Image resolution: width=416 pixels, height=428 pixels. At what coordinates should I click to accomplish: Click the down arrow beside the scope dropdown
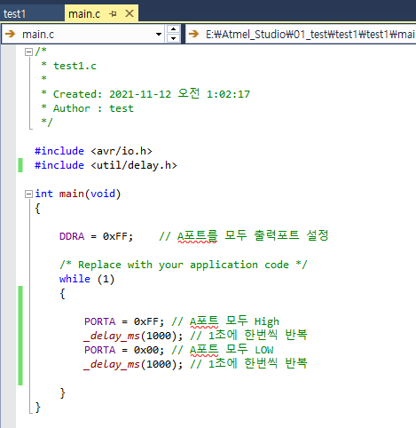tap(173, 38)
